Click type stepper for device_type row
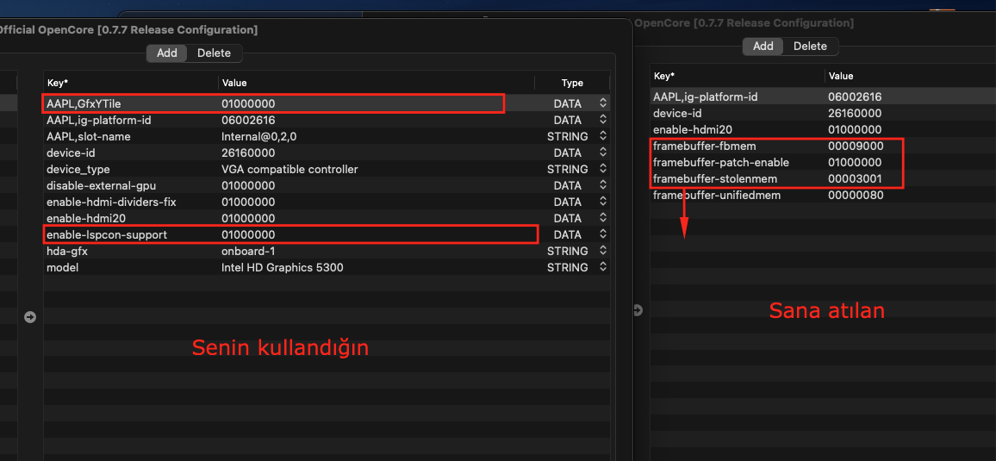 tap(603, 170)
